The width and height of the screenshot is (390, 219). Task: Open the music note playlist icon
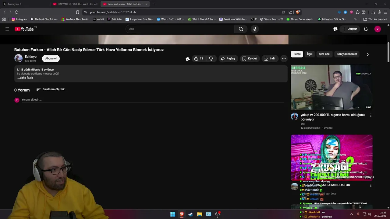(373, 12)
